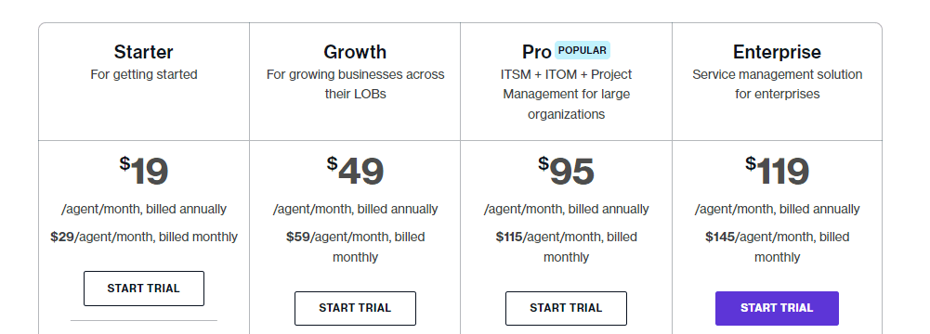Click the $145 billed monthly text
This screenshot has width=930, height=334.
tap(777, 247)
